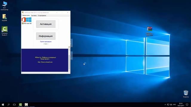Click the Информация button
This screenshot has width=191, height=107.
coord(46,36)
